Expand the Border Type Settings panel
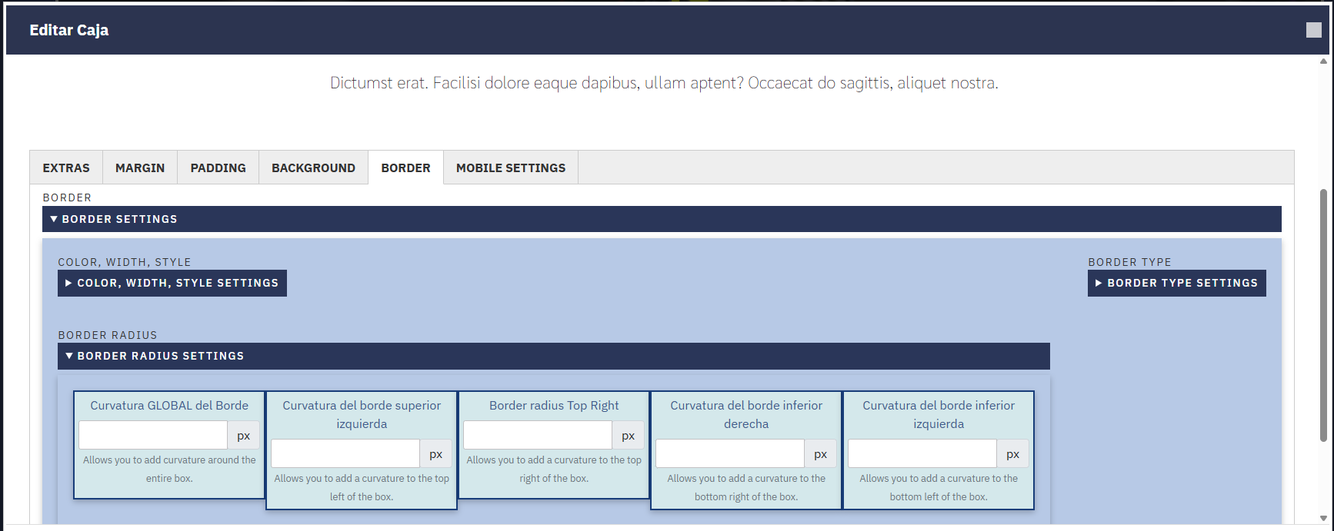Viewport: 1334px width, 531px height. pyautogui.click(x=1176, y=283)
